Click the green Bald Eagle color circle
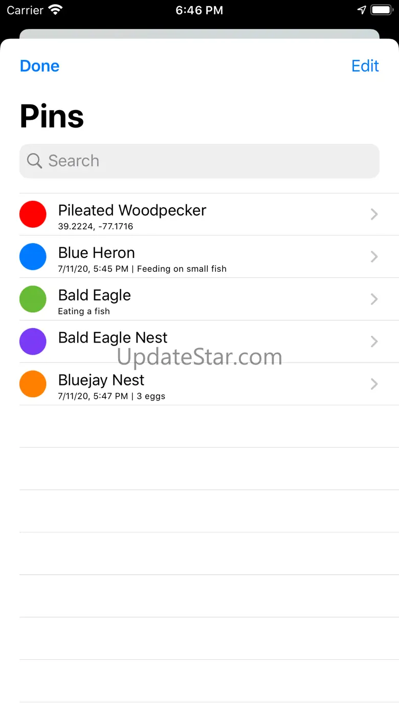 [33, 299]
